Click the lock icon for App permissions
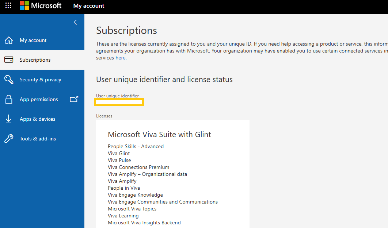Viewport: 388px width, 228px height. 9,99
